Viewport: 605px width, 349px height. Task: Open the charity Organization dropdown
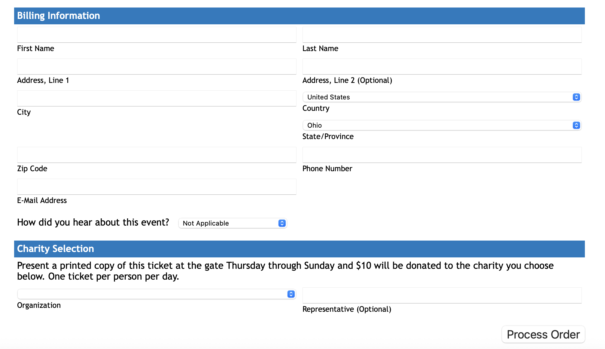[152, 294]
